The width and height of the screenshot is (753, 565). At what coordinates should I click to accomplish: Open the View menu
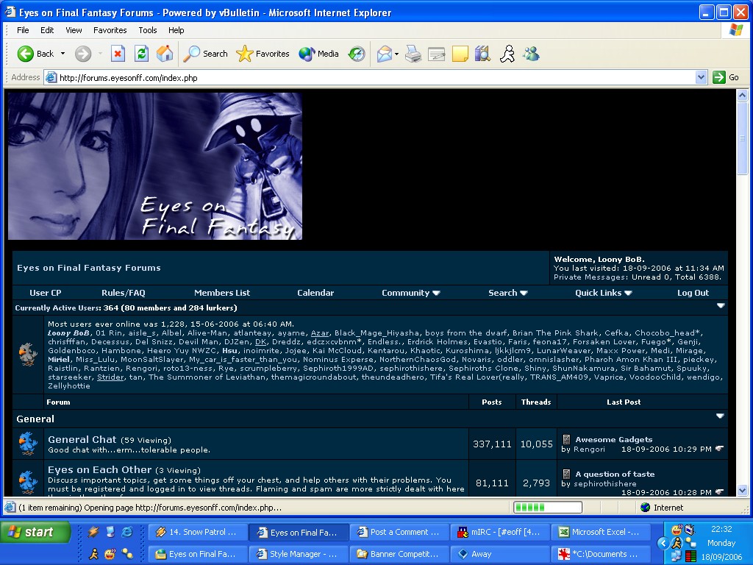click(74, 29)
